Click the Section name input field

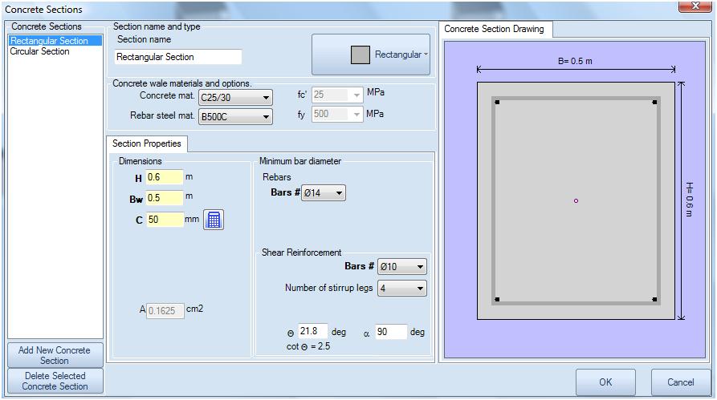click(x=178, y=57)
